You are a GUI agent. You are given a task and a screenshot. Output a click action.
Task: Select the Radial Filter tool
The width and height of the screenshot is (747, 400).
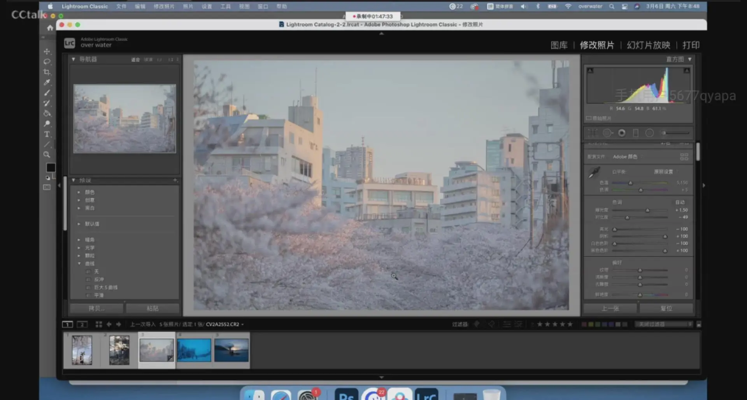(649, 133)
